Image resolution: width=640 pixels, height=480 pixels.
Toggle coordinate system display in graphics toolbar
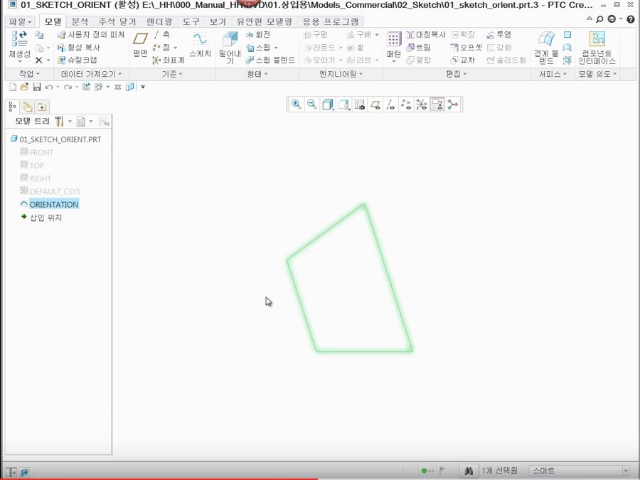click(422, 105)
